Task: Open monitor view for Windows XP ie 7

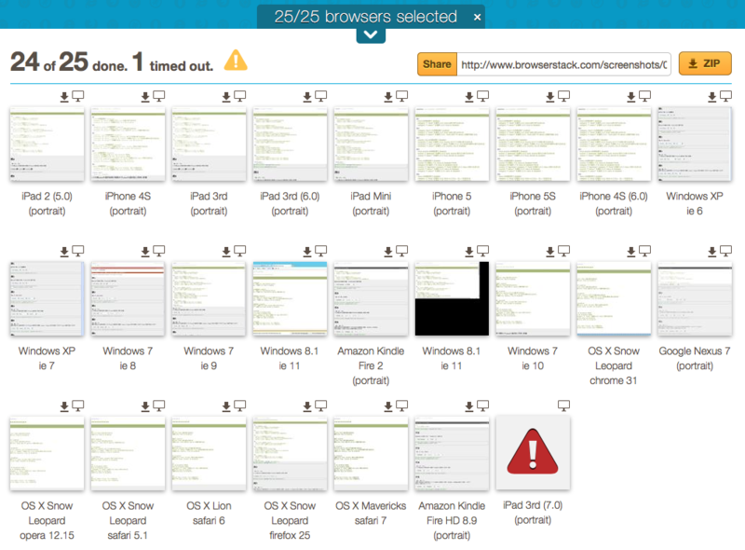Action: [x=78, y=251]
